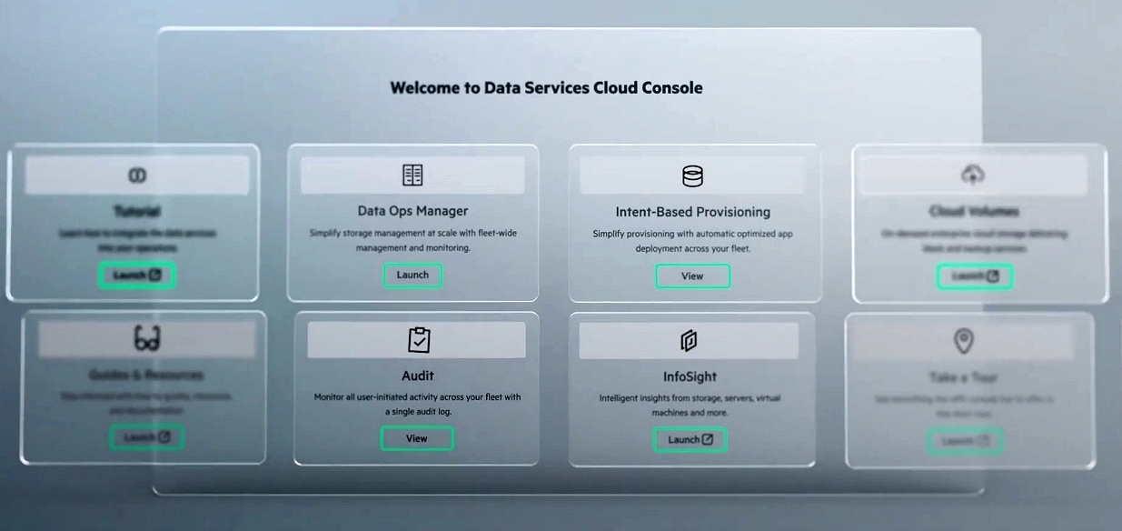Select the Tutorial card title
Viewport: 1122px width, 531px height.
pos(137,211)
